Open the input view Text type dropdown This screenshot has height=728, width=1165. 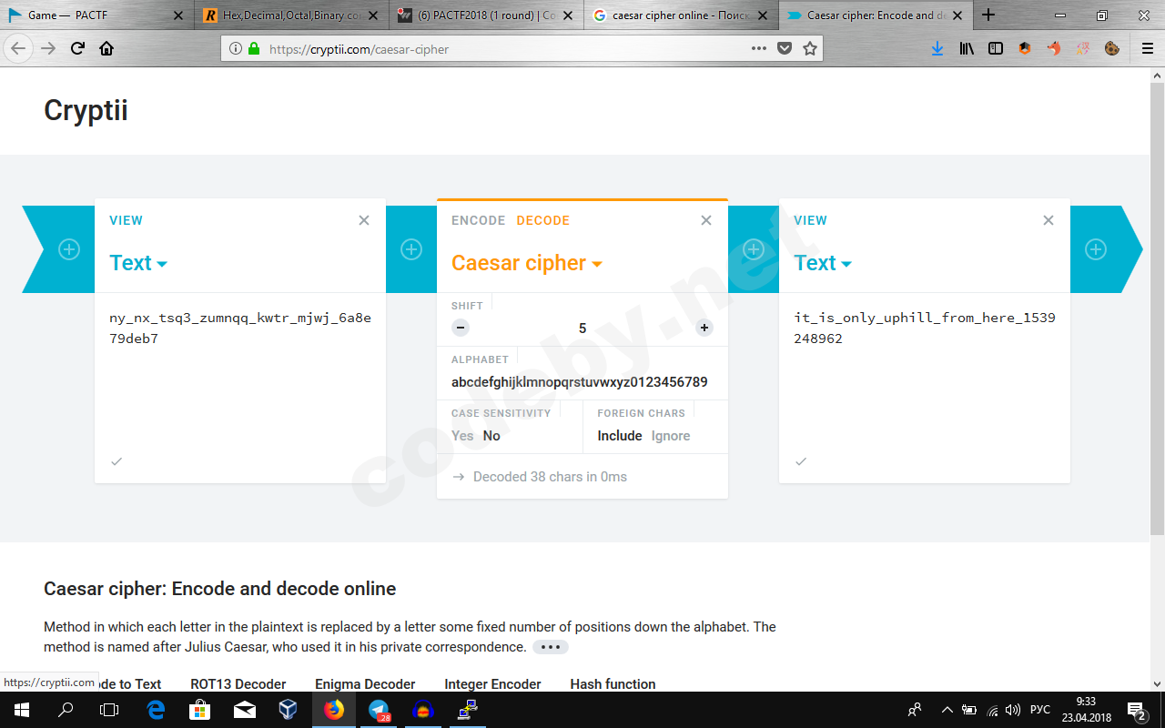tap(138, 263)
